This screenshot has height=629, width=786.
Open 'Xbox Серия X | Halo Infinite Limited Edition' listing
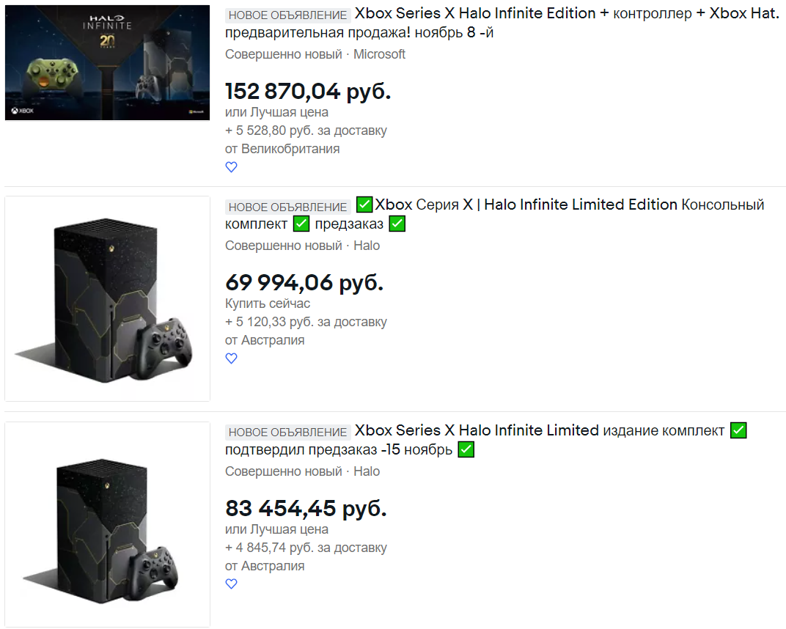tap(494, 214)
